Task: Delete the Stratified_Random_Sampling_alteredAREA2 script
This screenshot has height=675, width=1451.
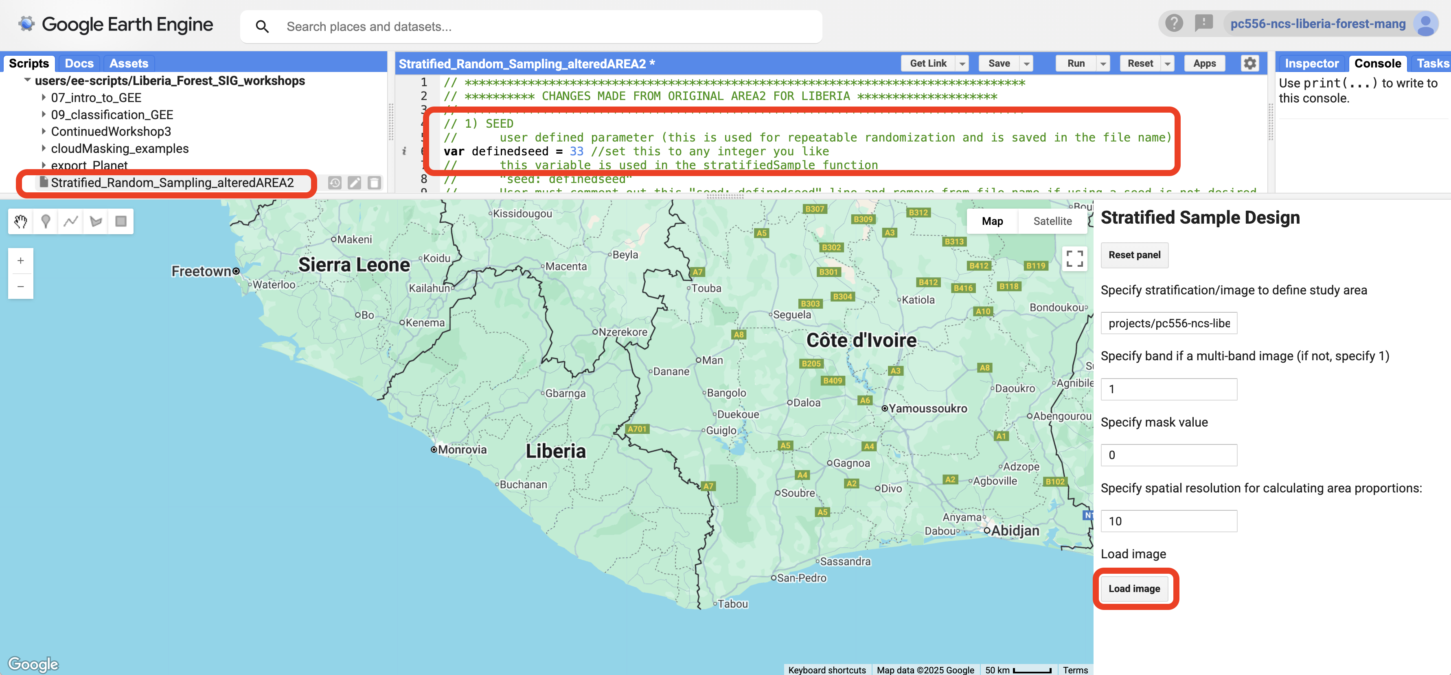Action: click(375, 183)
